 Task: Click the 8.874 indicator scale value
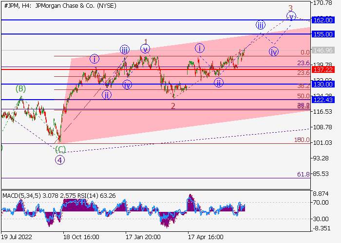coord(321,193)
